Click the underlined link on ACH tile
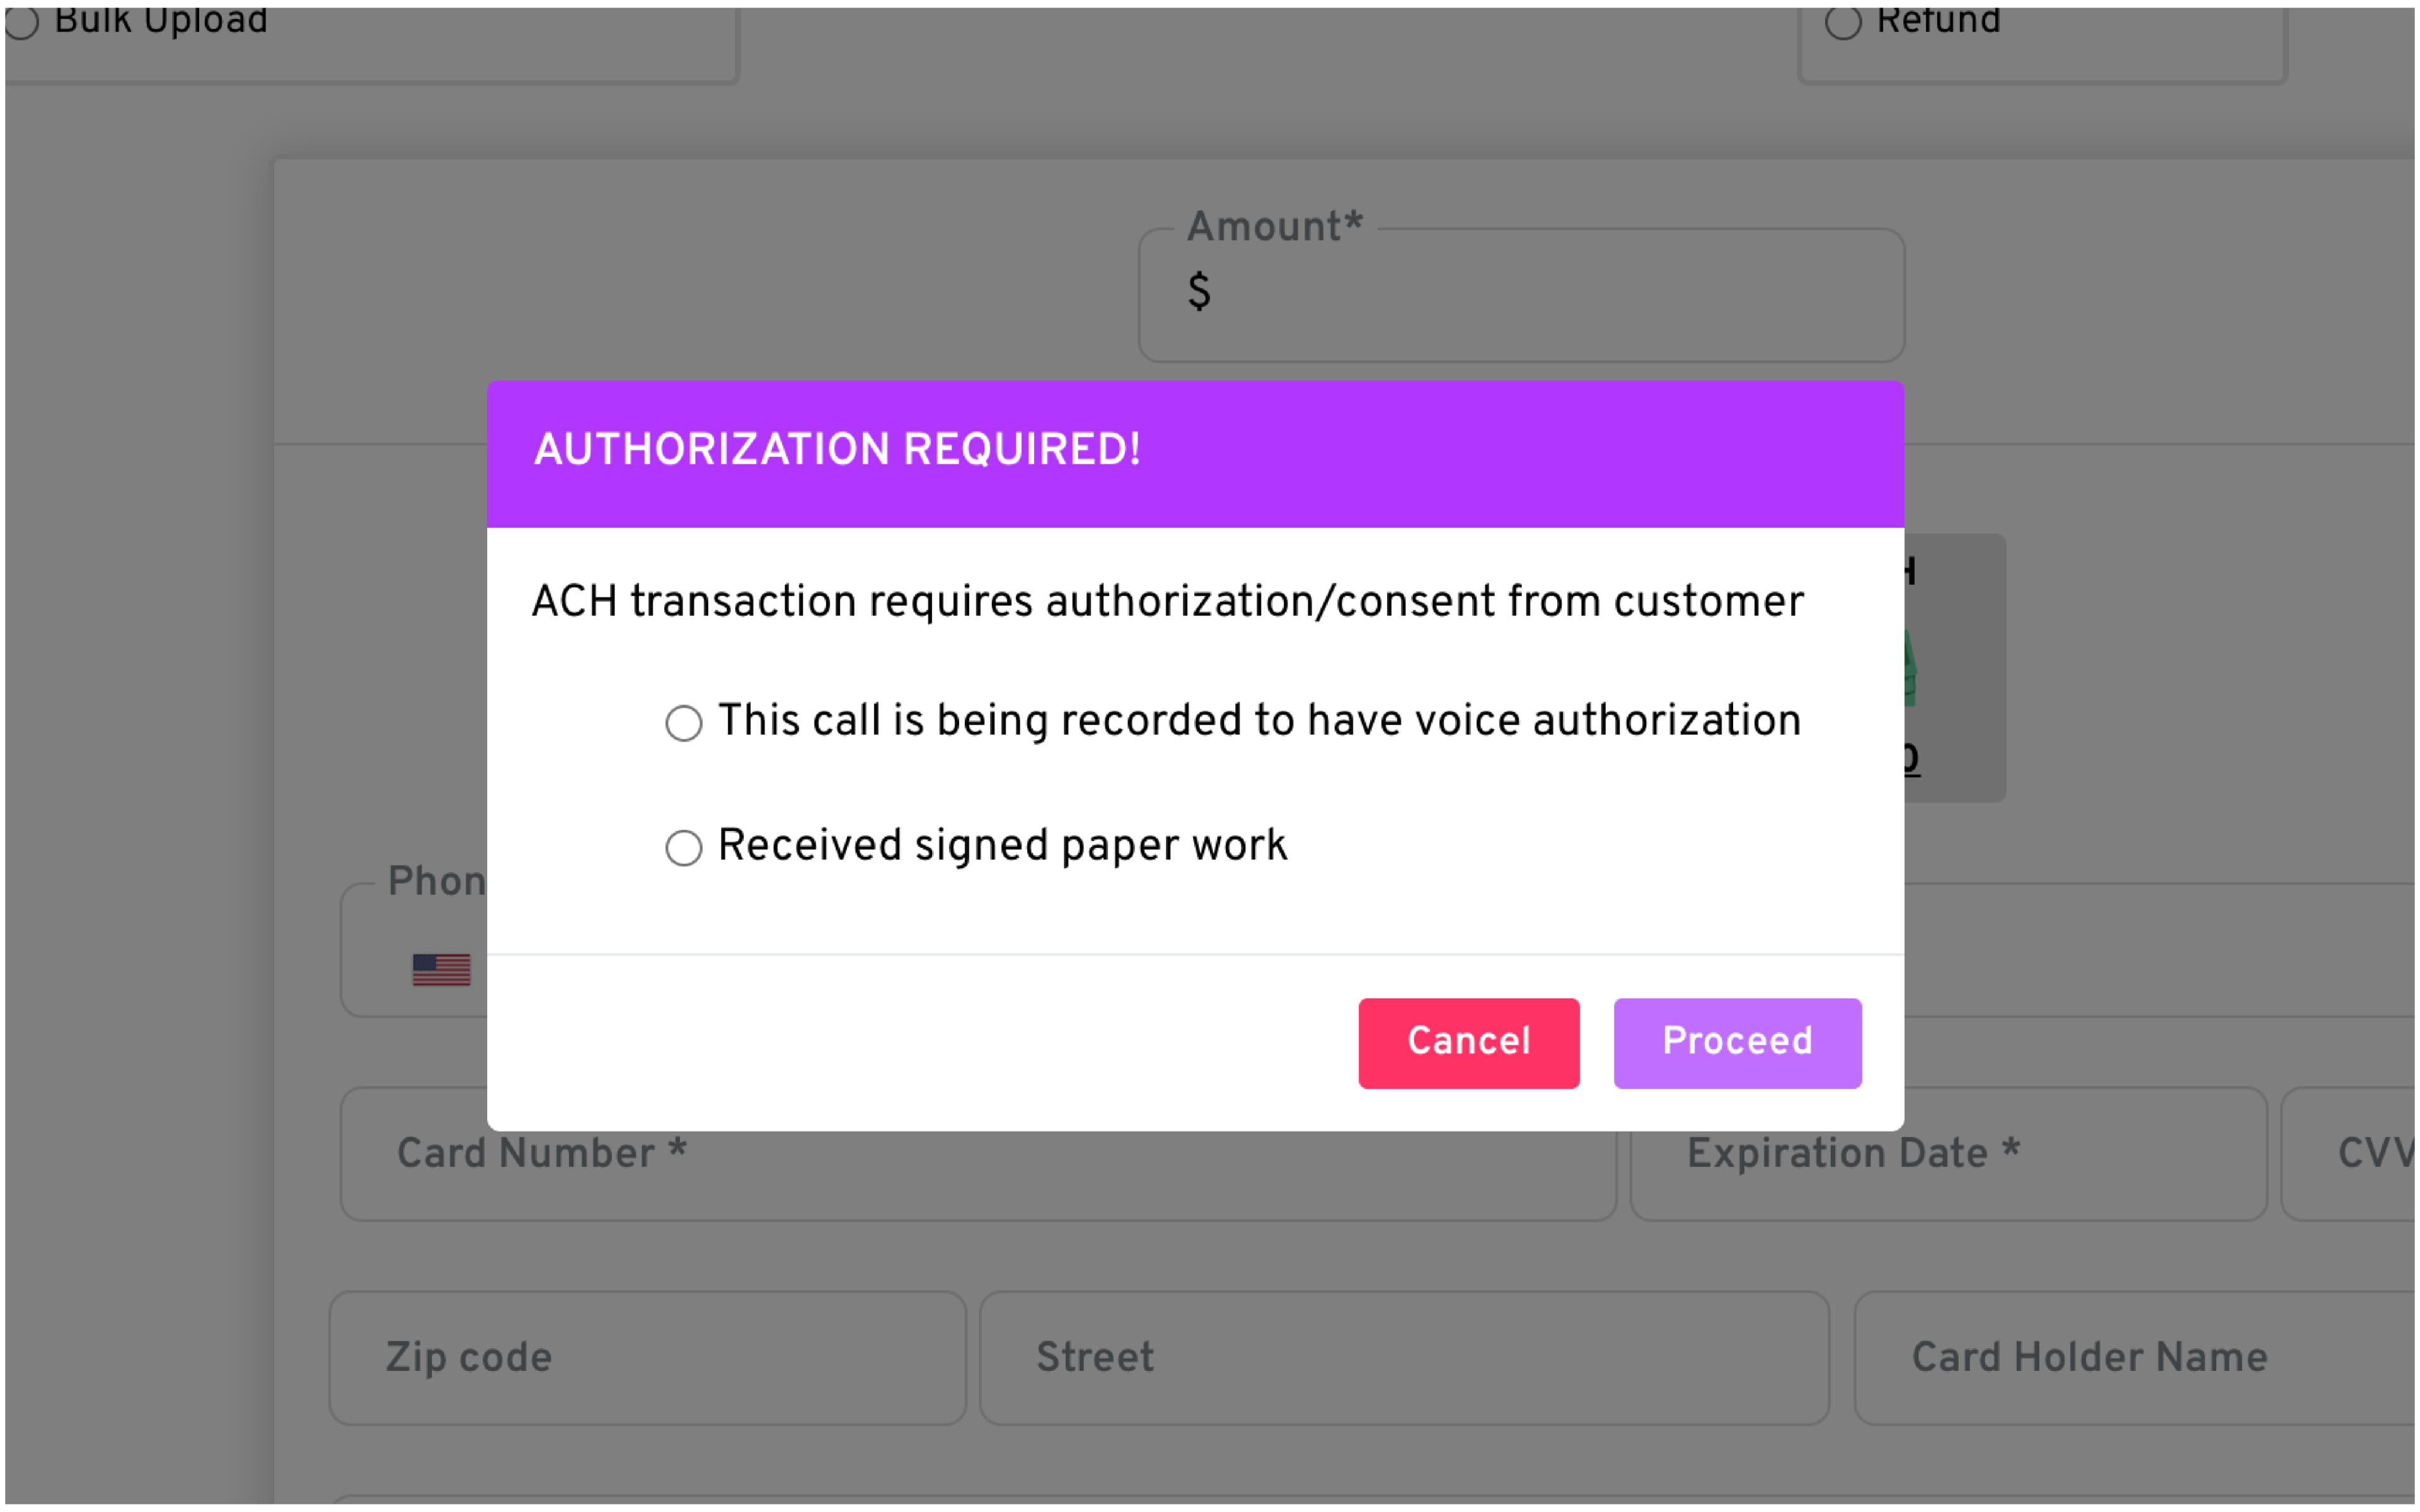 coord(1910,758)
